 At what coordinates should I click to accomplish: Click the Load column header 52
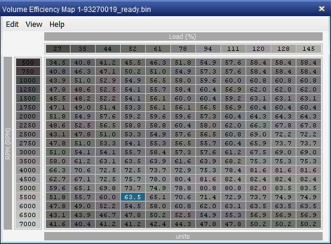[133, 49]
